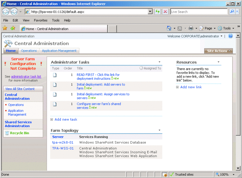Open the Live Search options dropdown
242x178 pixels.
[237, 12]
